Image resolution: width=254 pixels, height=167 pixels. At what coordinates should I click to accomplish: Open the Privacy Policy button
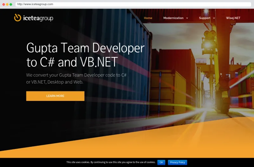[177, 162]
